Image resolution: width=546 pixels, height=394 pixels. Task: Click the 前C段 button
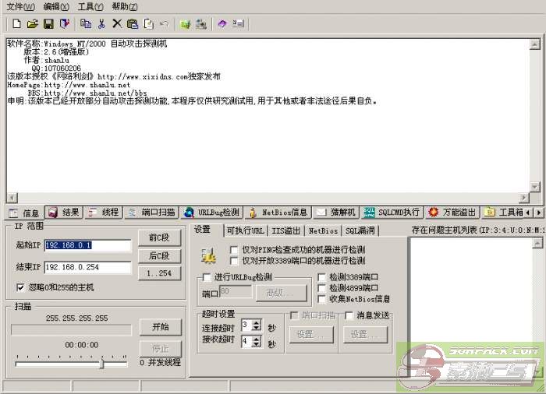(159, 237)
